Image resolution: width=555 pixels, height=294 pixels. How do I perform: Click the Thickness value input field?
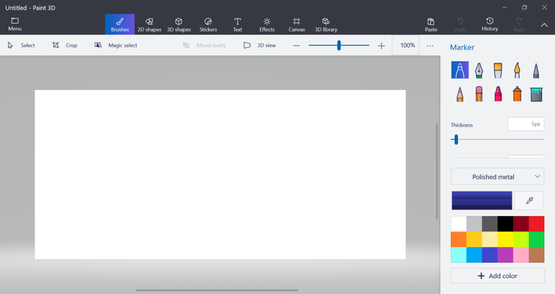tap(525, 124)
